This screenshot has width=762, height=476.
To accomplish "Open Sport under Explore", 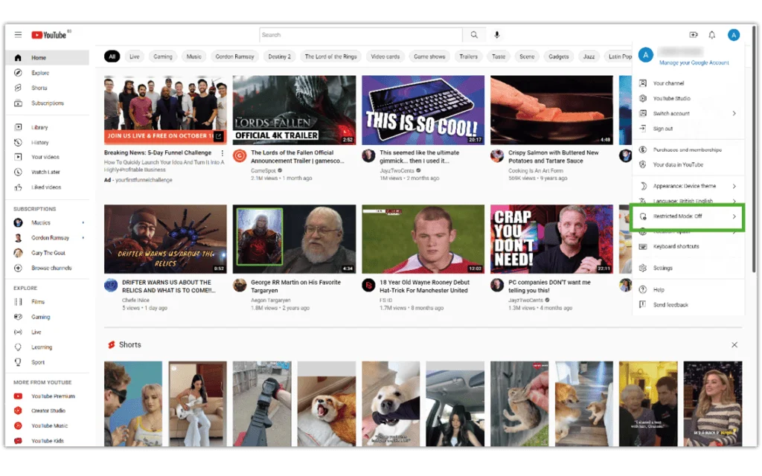I will (48, 362).
